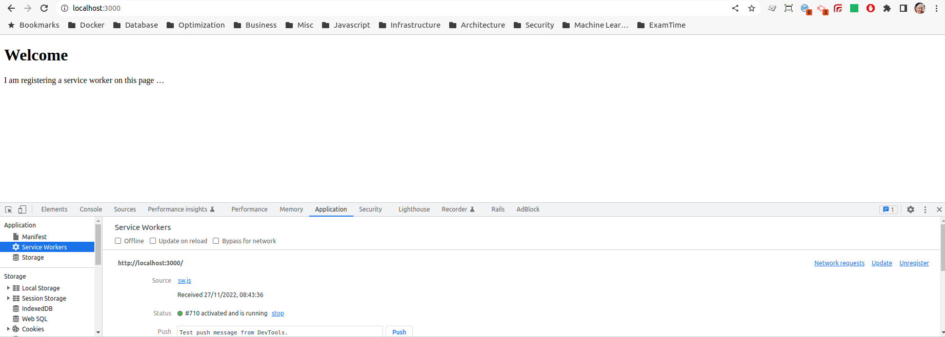
Task: Reload the localhost:3000 page
Action: (x=44, y=8)
